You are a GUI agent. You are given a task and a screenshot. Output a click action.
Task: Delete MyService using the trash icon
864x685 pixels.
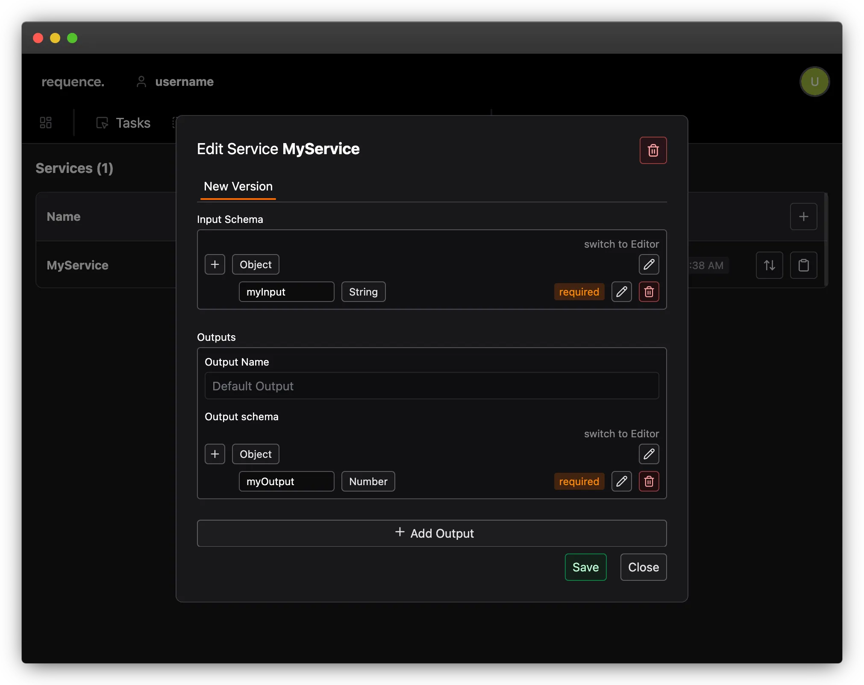(x=653, y=150)
